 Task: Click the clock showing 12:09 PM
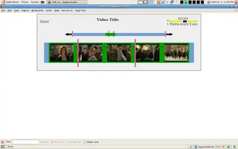tap(222, 2)
